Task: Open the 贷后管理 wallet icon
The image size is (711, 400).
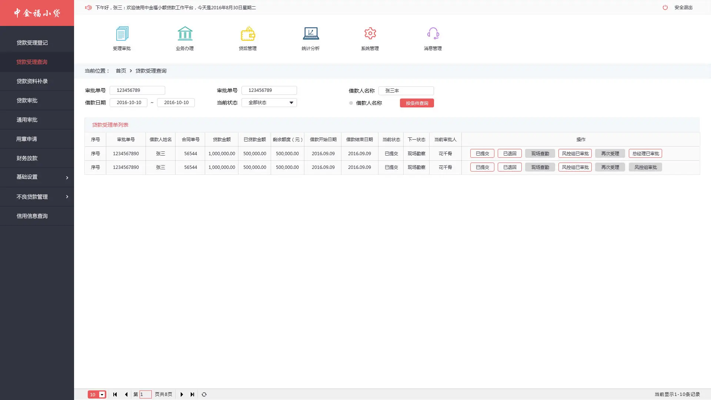Action: (x=248, y=34)
